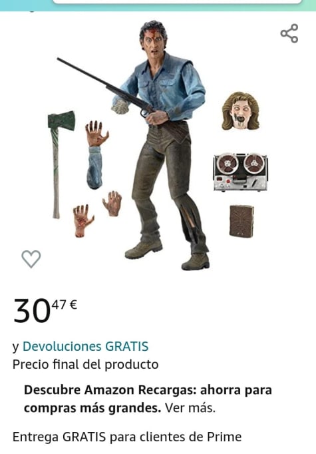This screenshot has height=454, width=316.
Task: Open the Devoluciones GRATIS link
Action: (x=85, y=346)
